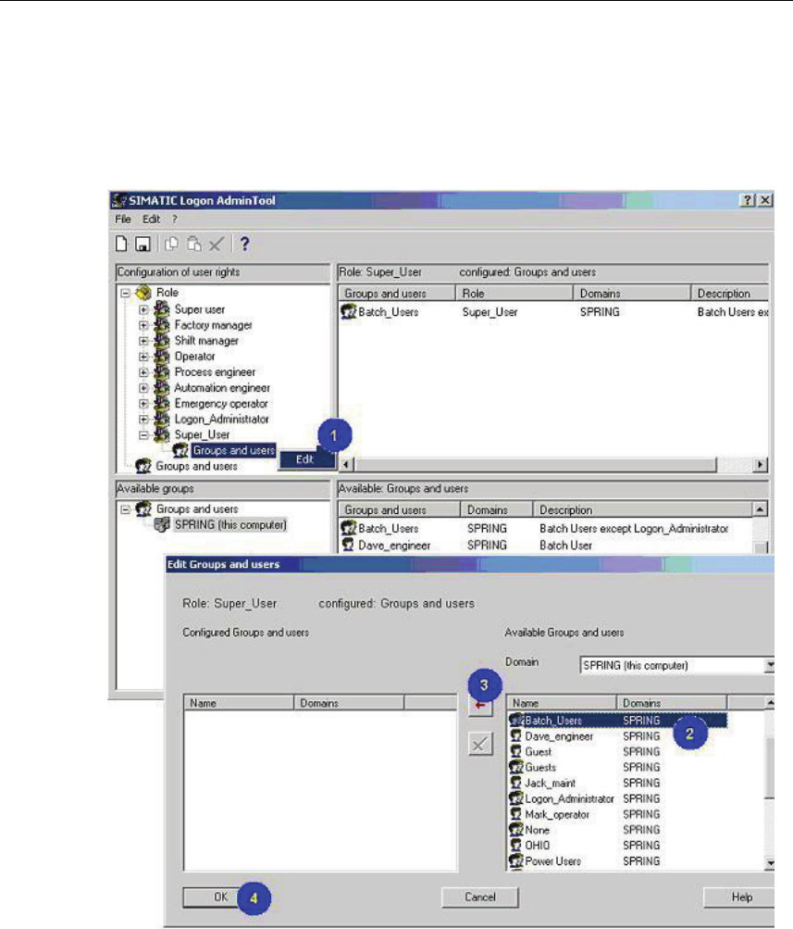Open the File menu
The height and width of the screenshot is (929, 793).
[123, 220]
